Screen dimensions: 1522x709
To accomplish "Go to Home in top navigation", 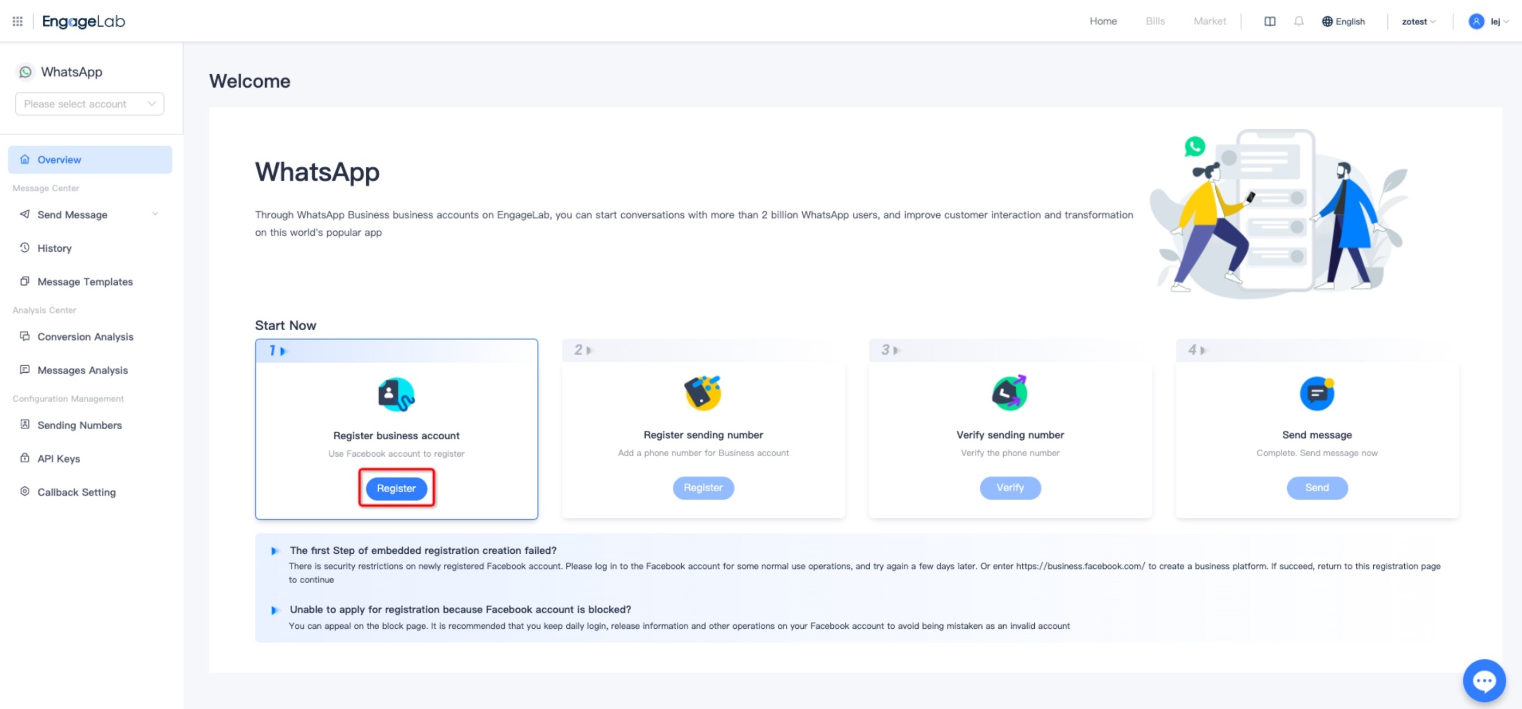I will tap(1103, 21).
